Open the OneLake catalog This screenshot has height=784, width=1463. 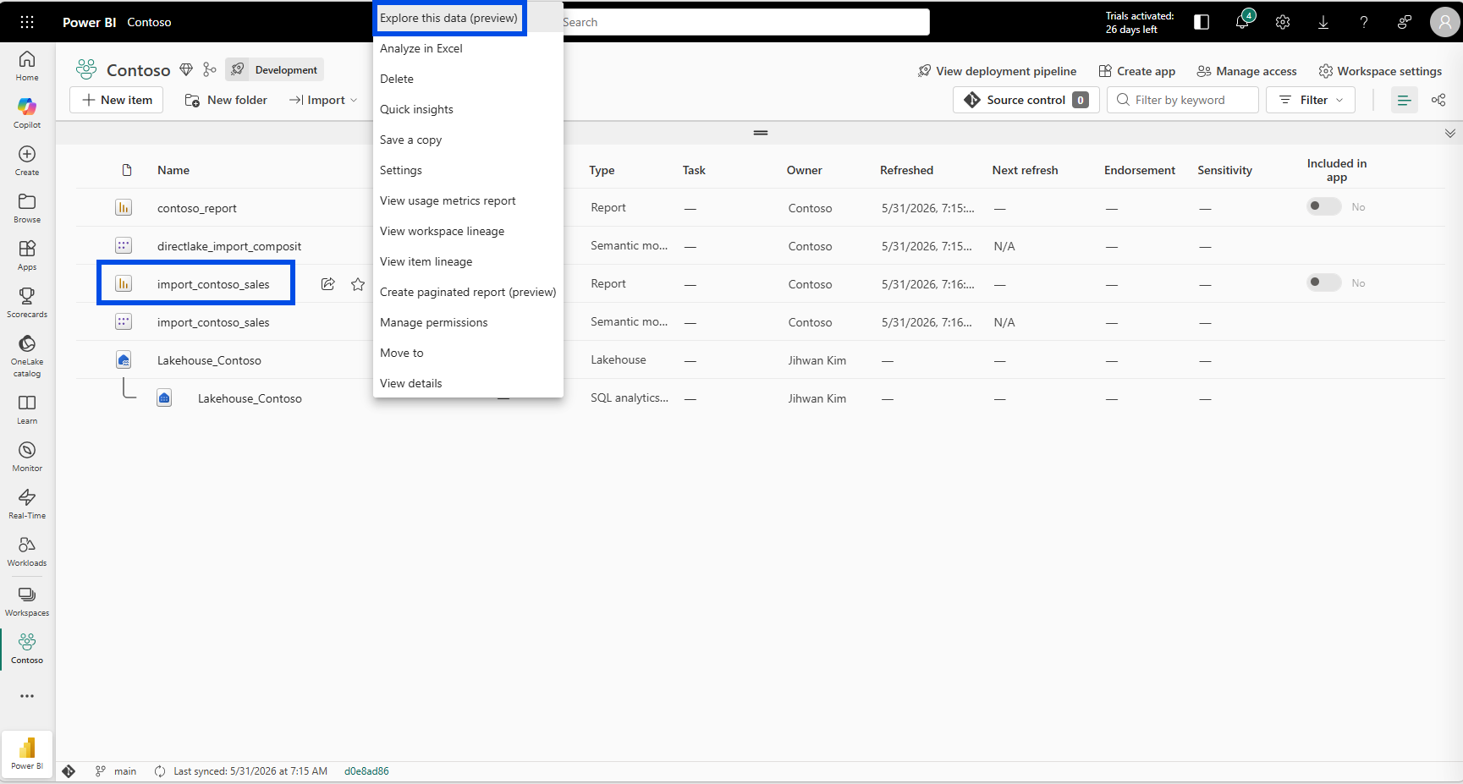(27, 355)
